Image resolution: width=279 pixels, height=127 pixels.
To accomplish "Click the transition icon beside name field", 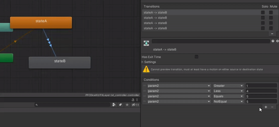I will pyautogui.click(x=146, y=43).
